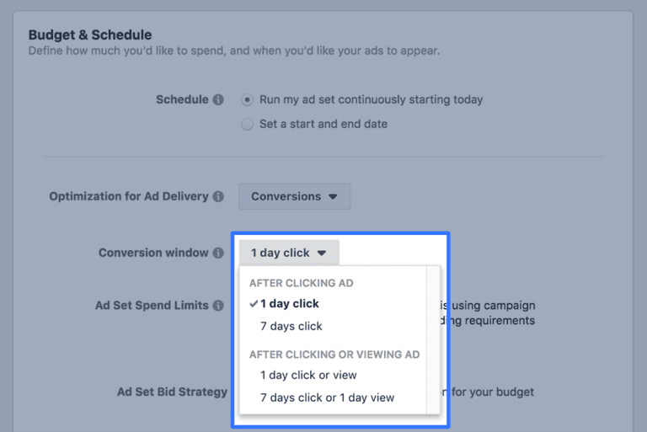Click the After Clicking Ad section header

click(302, 283)
